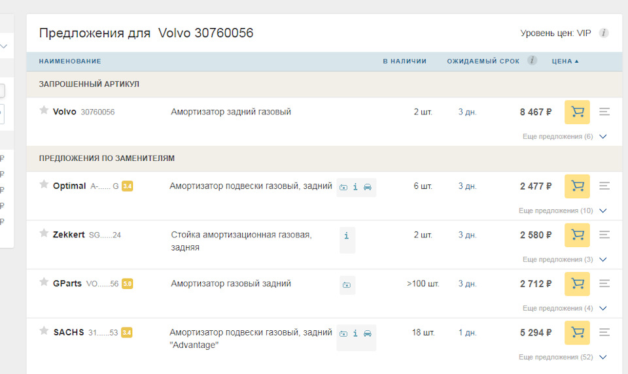Click info icon beside Ожидаемый срок header
Image resolution: width=628 pixels, height=374 pixels.
[x=532, y=60]
